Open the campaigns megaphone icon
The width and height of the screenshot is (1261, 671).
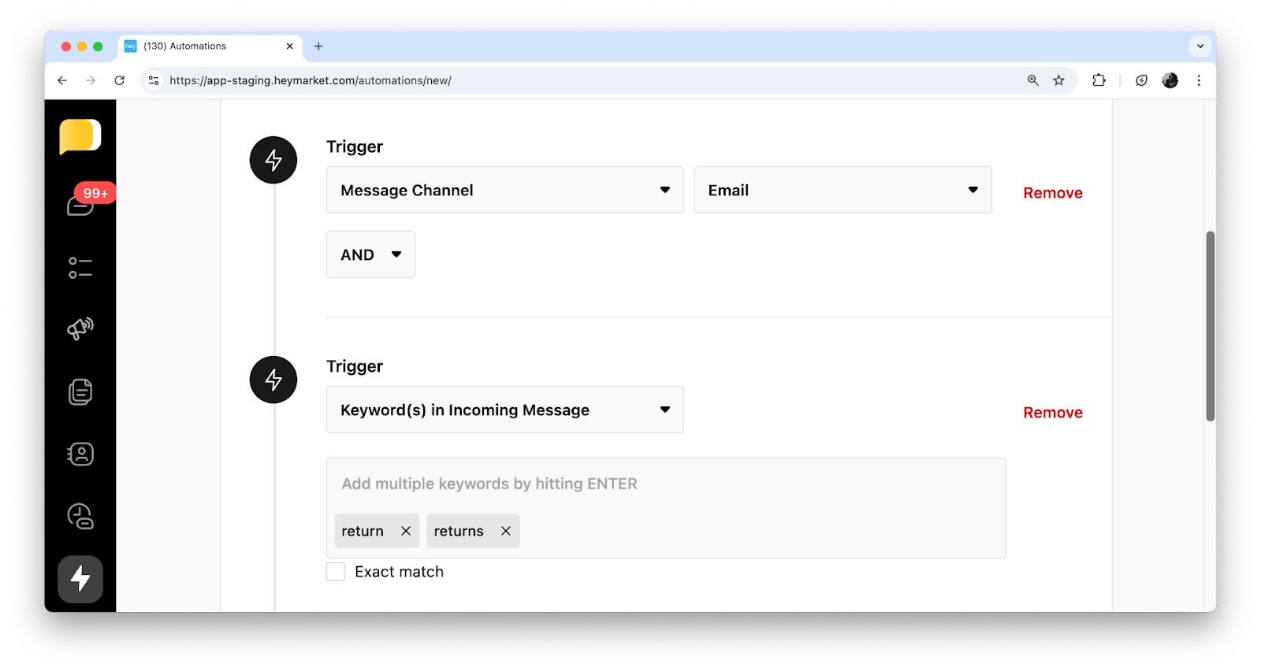pos(80,328)
